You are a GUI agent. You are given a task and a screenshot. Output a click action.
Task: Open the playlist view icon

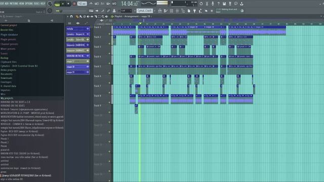click(x=160, y=11)
